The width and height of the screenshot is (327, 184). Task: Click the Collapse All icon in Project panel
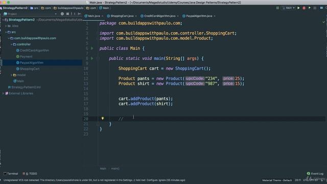click(x=67, y=14)
